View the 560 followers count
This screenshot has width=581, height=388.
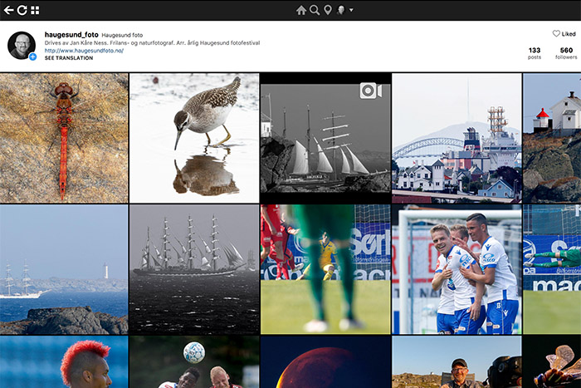pos(566,53)
